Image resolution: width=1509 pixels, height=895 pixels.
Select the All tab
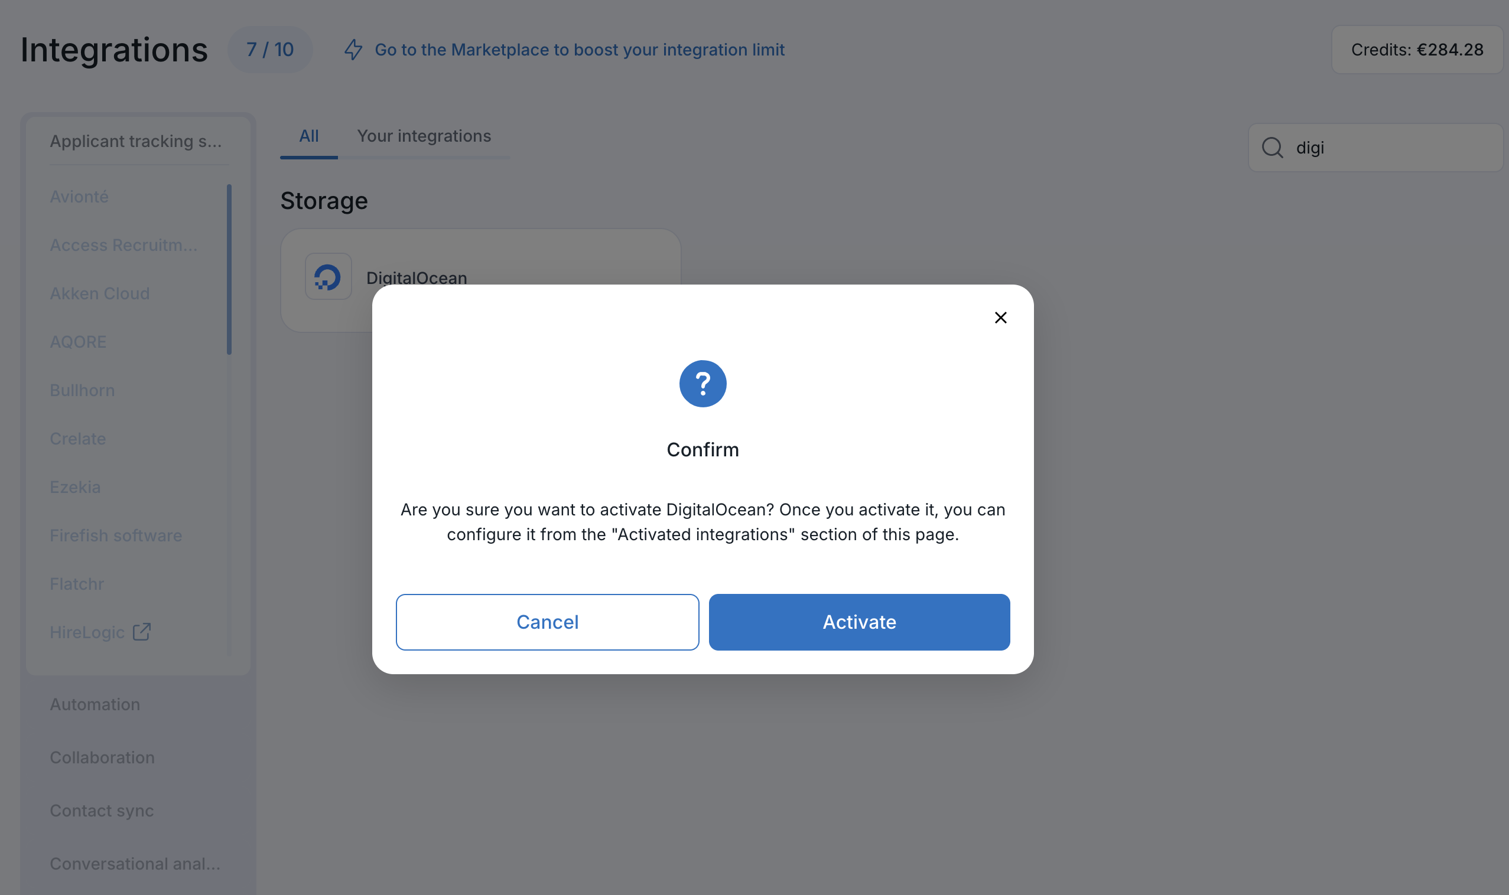[308, 136]
